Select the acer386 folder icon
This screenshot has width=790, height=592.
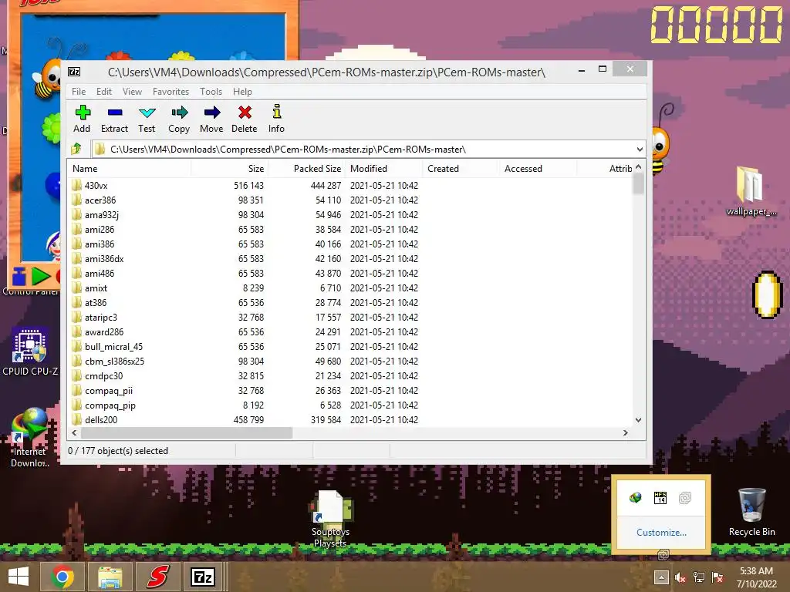click(x=76, y=200)
